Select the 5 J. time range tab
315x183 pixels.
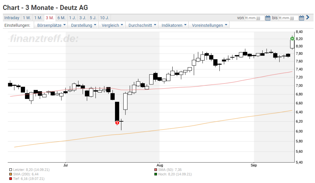pos(93,18)
